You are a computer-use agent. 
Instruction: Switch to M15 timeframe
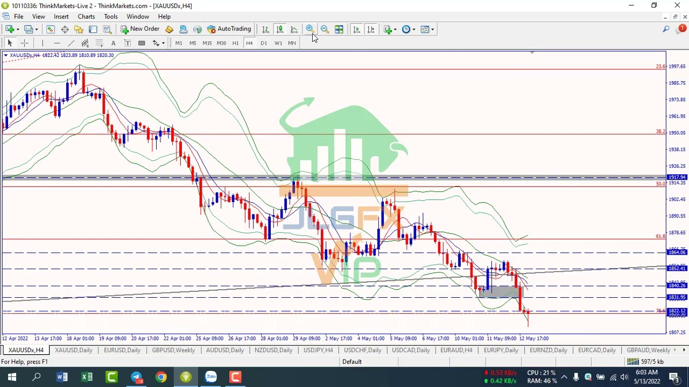click(x=207, y=43)
